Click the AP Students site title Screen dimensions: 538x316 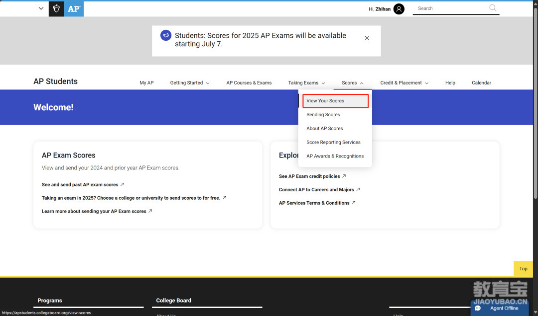pyautogui.click(x=56, y=81)
